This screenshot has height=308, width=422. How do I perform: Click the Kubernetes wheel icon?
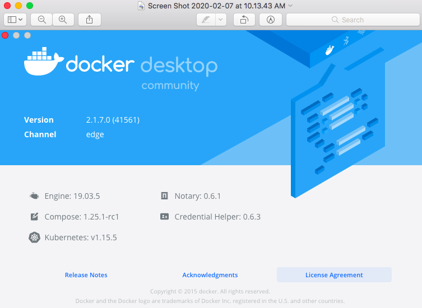coord(34,237)
